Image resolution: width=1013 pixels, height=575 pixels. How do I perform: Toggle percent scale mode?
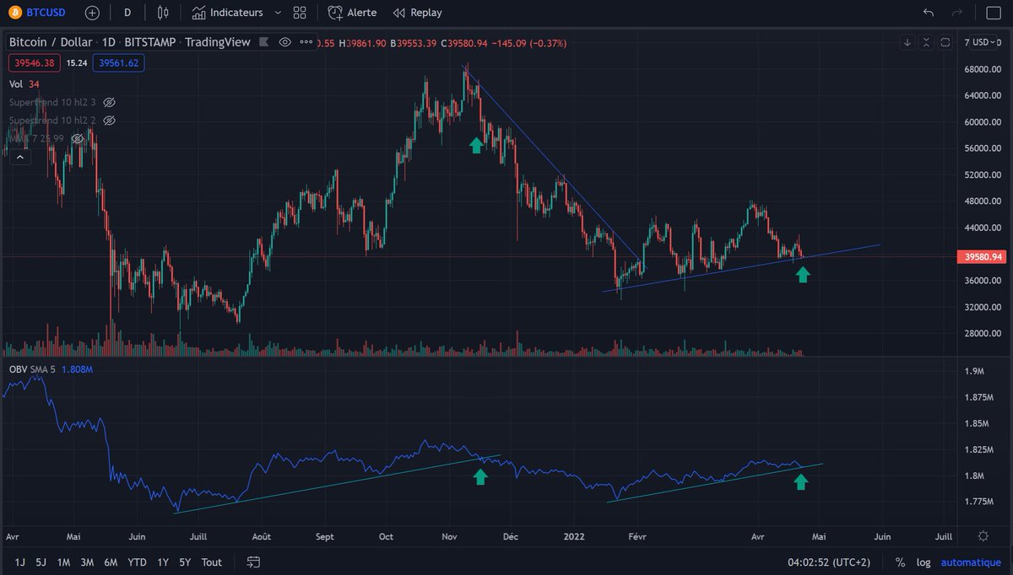point(900,562)
